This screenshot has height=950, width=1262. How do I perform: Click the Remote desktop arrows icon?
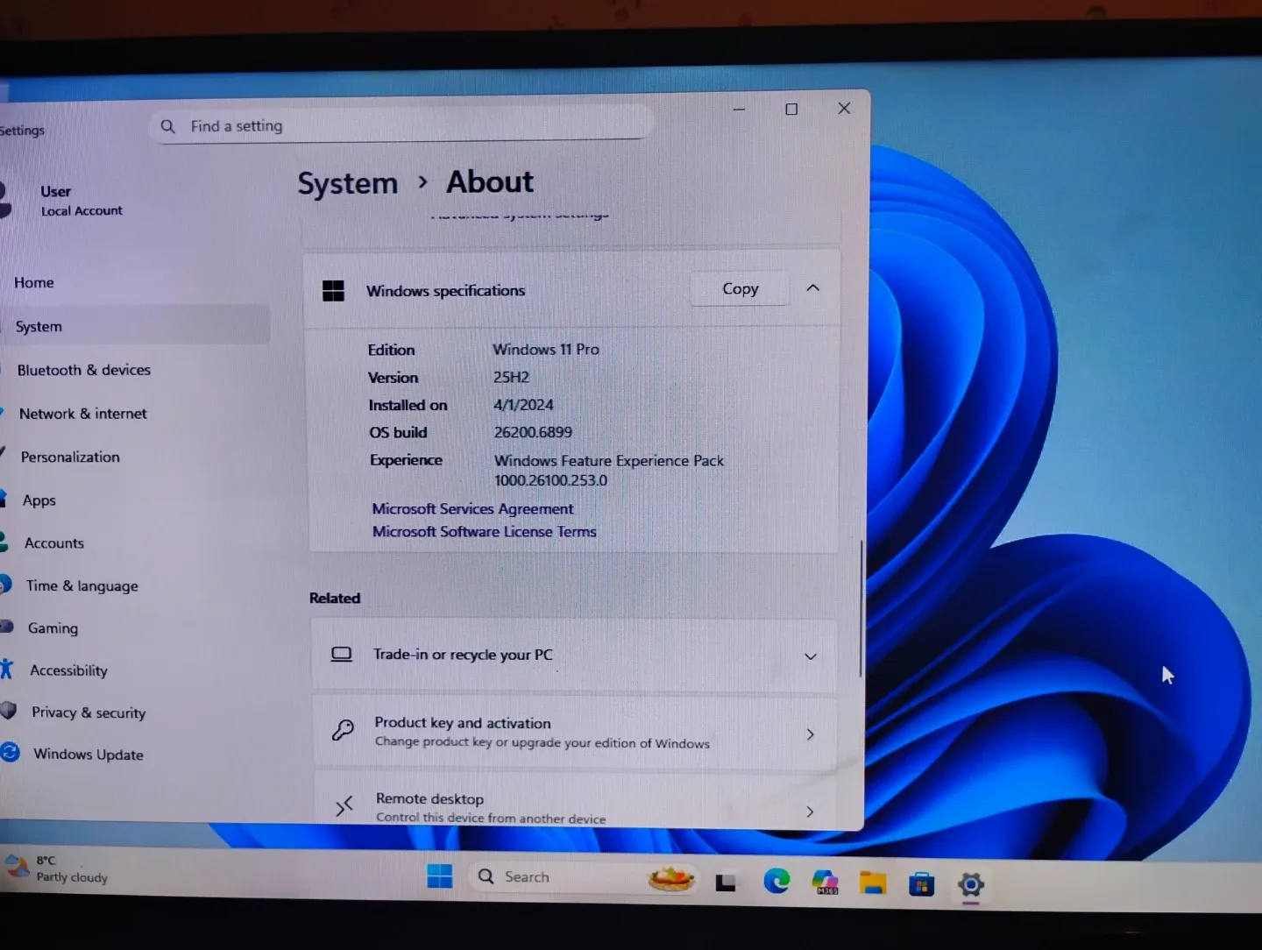click(344, 805)
